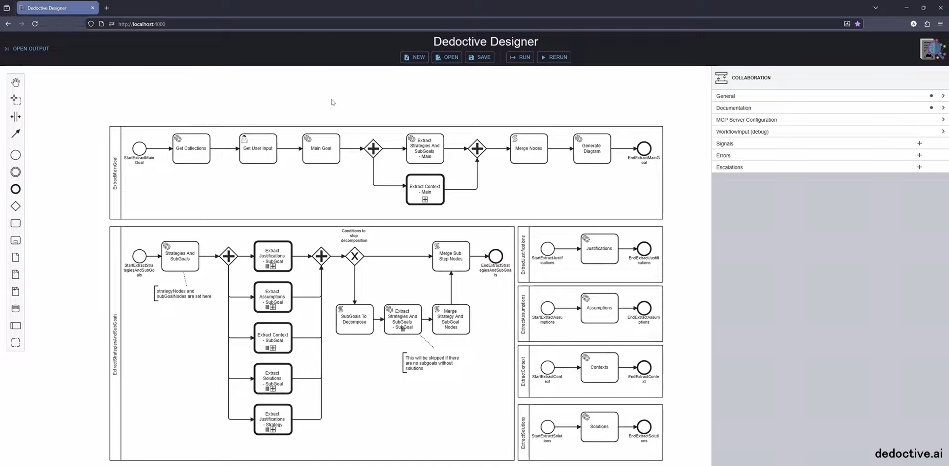Add a new entry under Errors
The width and height of the screenshot is (949, 466).
(x=920, y=155)
